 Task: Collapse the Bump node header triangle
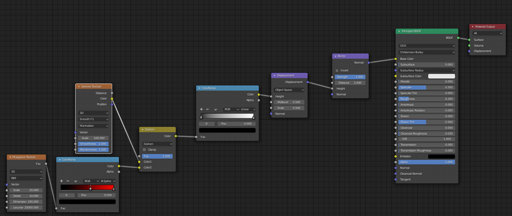point(335,56)
